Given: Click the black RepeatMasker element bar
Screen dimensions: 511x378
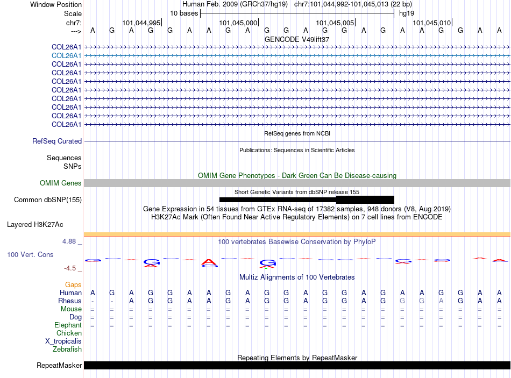Looking at the screenshot, I should (297, 365).
